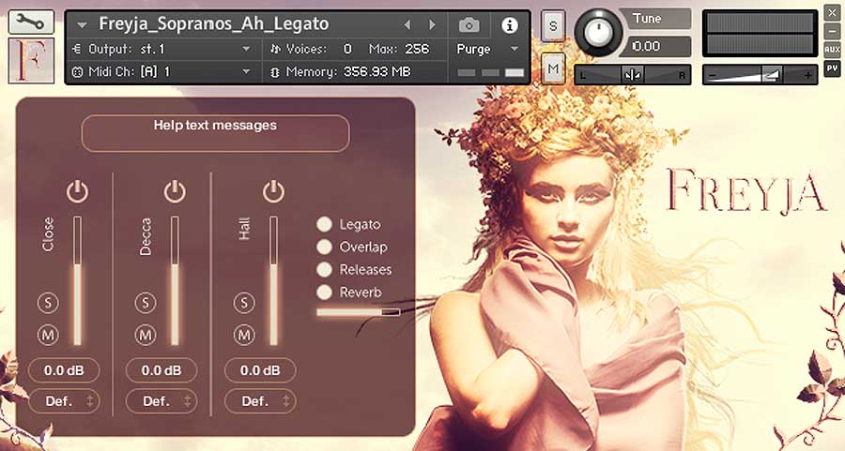Image resolution: width=845 pixels, height=451 pixels.
Task: Toggle the PV button
Action: tap(832, 68)
